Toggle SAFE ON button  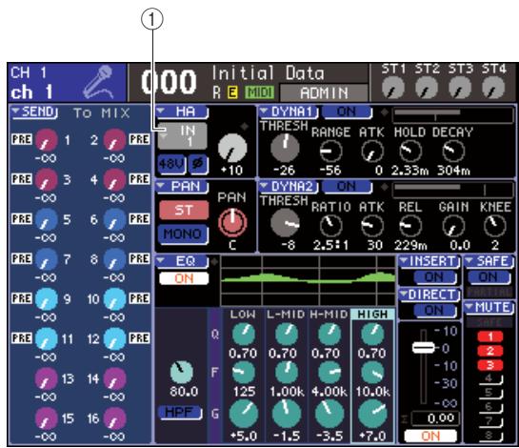tap(489, 276)
